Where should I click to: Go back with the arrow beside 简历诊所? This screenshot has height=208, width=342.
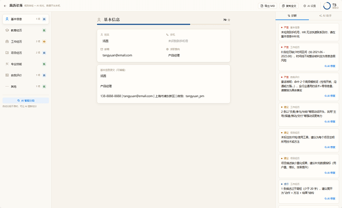pyautogui.click(x=5, y=6)
